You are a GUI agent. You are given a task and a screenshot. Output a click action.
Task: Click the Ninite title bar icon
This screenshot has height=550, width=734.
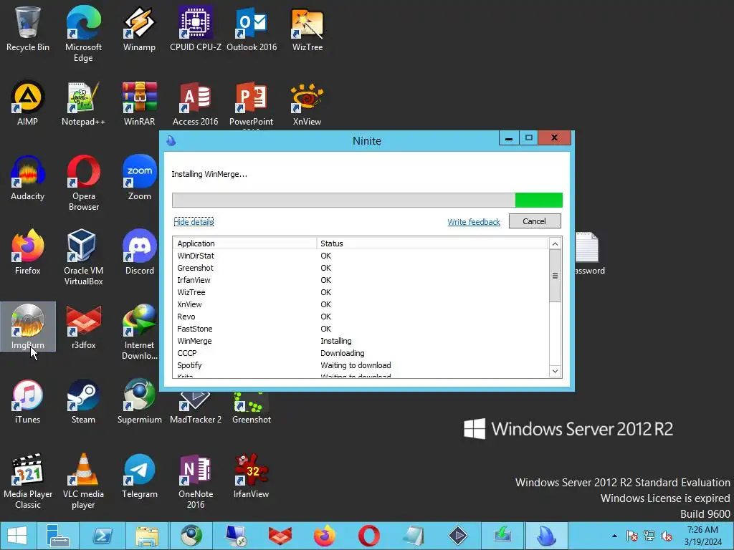point(171,140)
